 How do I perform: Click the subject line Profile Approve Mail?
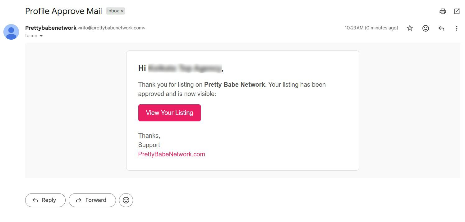coord(63,11)
